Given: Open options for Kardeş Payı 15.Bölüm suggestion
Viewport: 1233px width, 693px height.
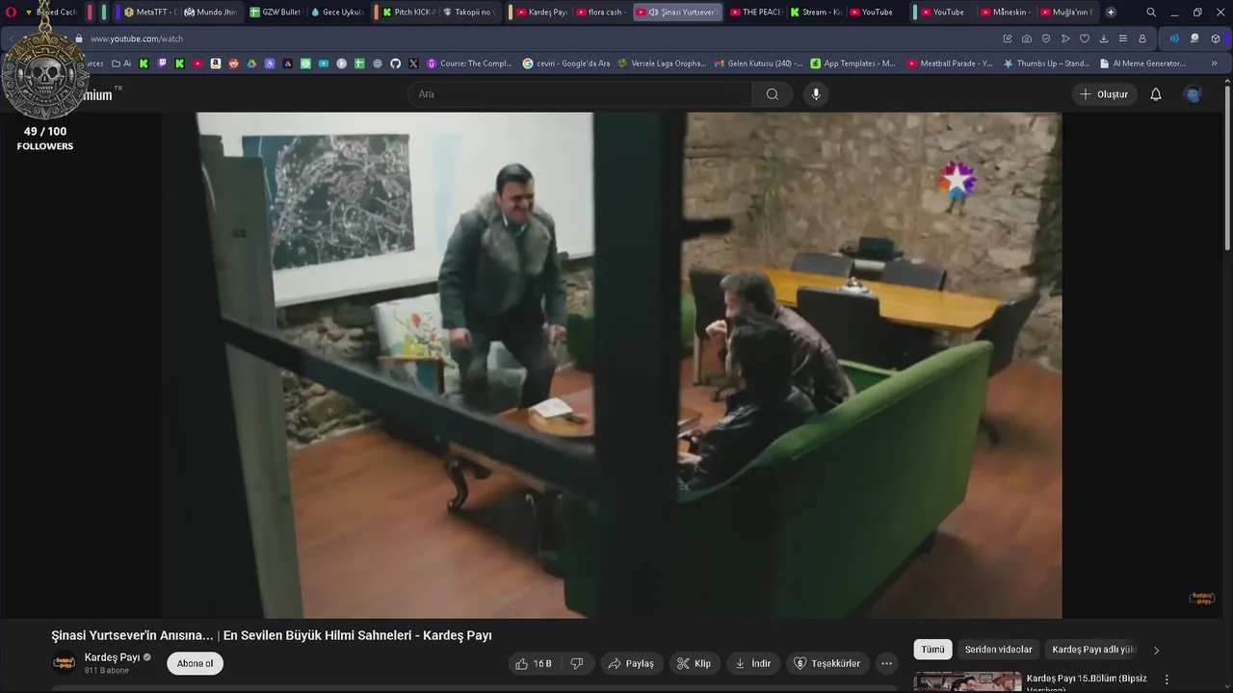Looking at the screenshot, I should point(1167,680).
